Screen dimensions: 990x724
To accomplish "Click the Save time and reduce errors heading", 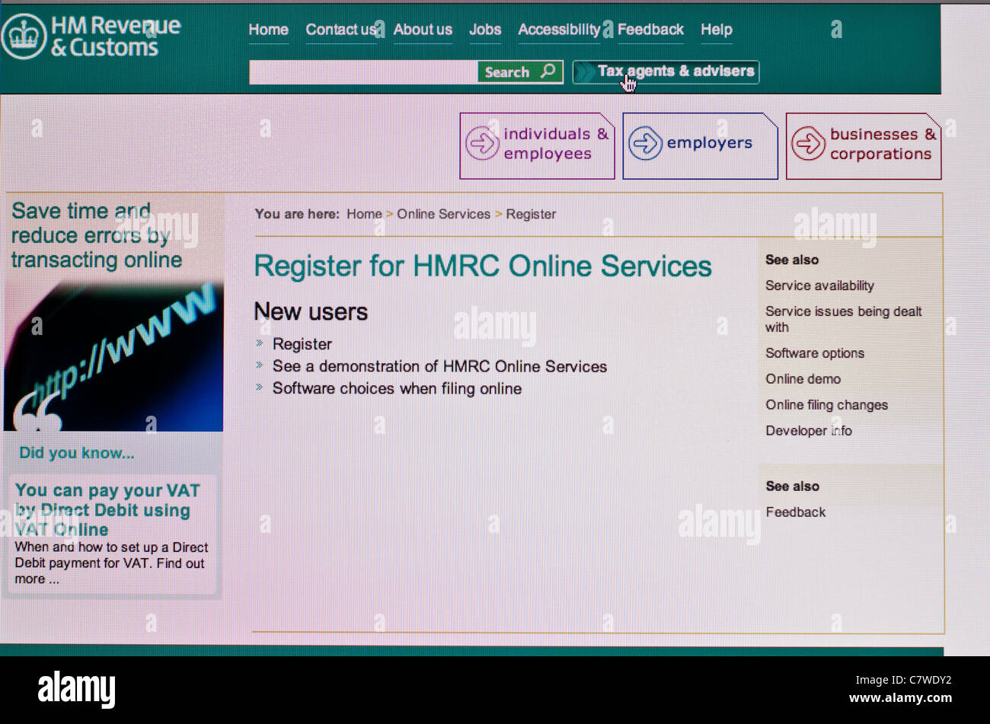I will (97, 235).
